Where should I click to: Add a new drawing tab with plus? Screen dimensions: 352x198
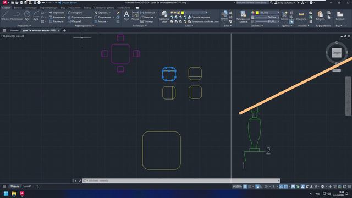coord(64,30)
